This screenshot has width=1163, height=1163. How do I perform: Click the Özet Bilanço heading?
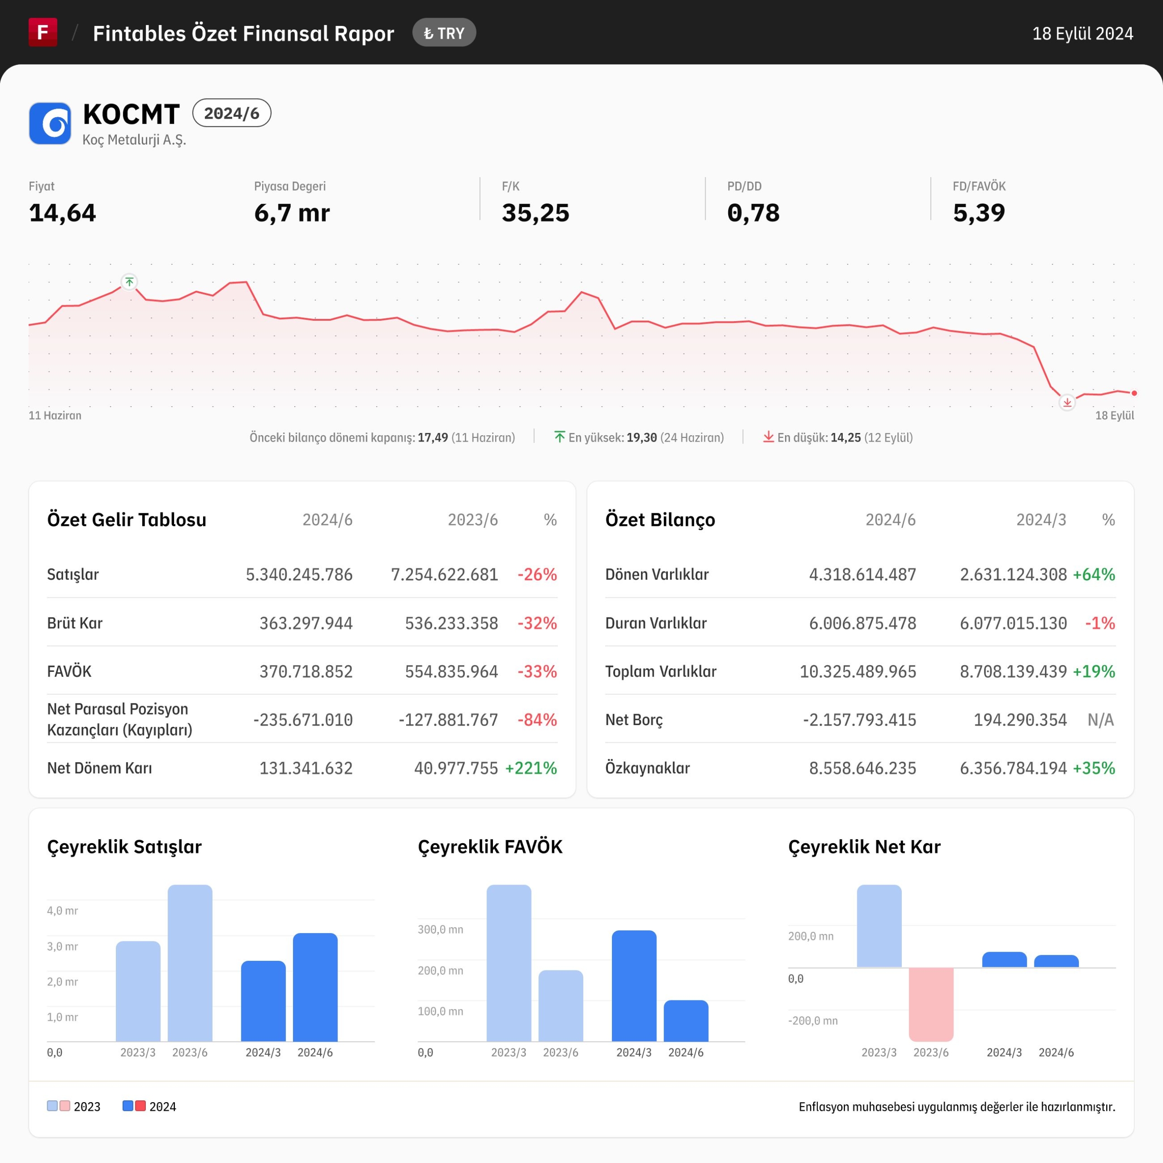click(661, 520)
